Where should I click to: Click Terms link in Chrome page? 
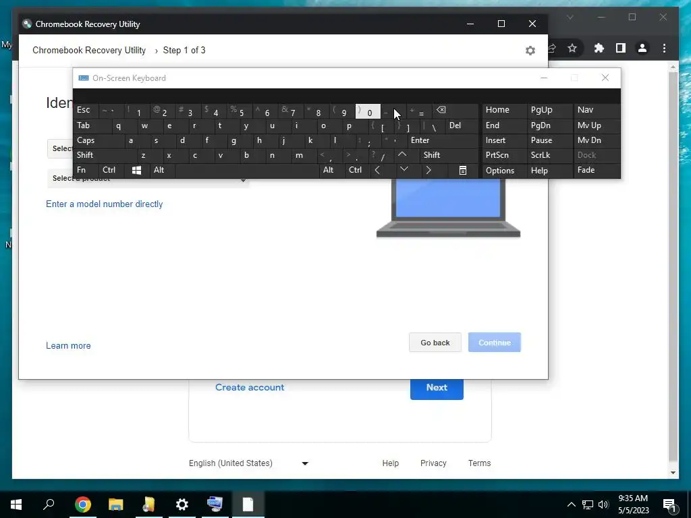[x=480, y=463]
